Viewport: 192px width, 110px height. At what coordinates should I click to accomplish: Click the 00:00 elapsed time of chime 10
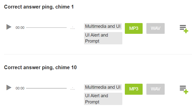coord(20,88)
